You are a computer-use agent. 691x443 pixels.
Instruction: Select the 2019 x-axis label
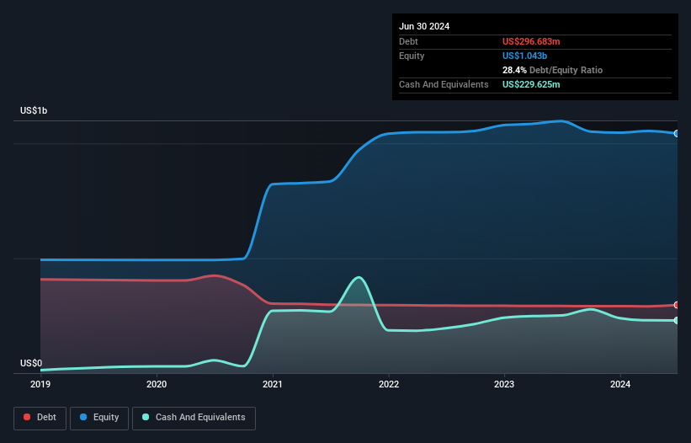pyautogui.click(x=40, y=384)
